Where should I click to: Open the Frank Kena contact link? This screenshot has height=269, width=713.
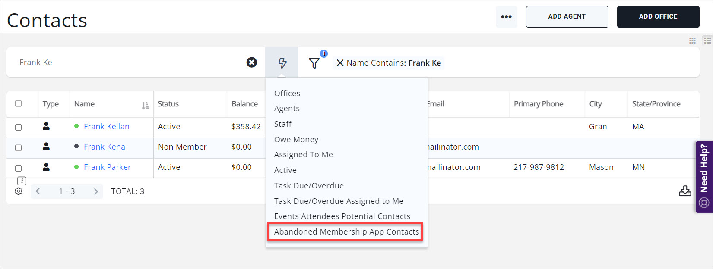click(105, 147)
